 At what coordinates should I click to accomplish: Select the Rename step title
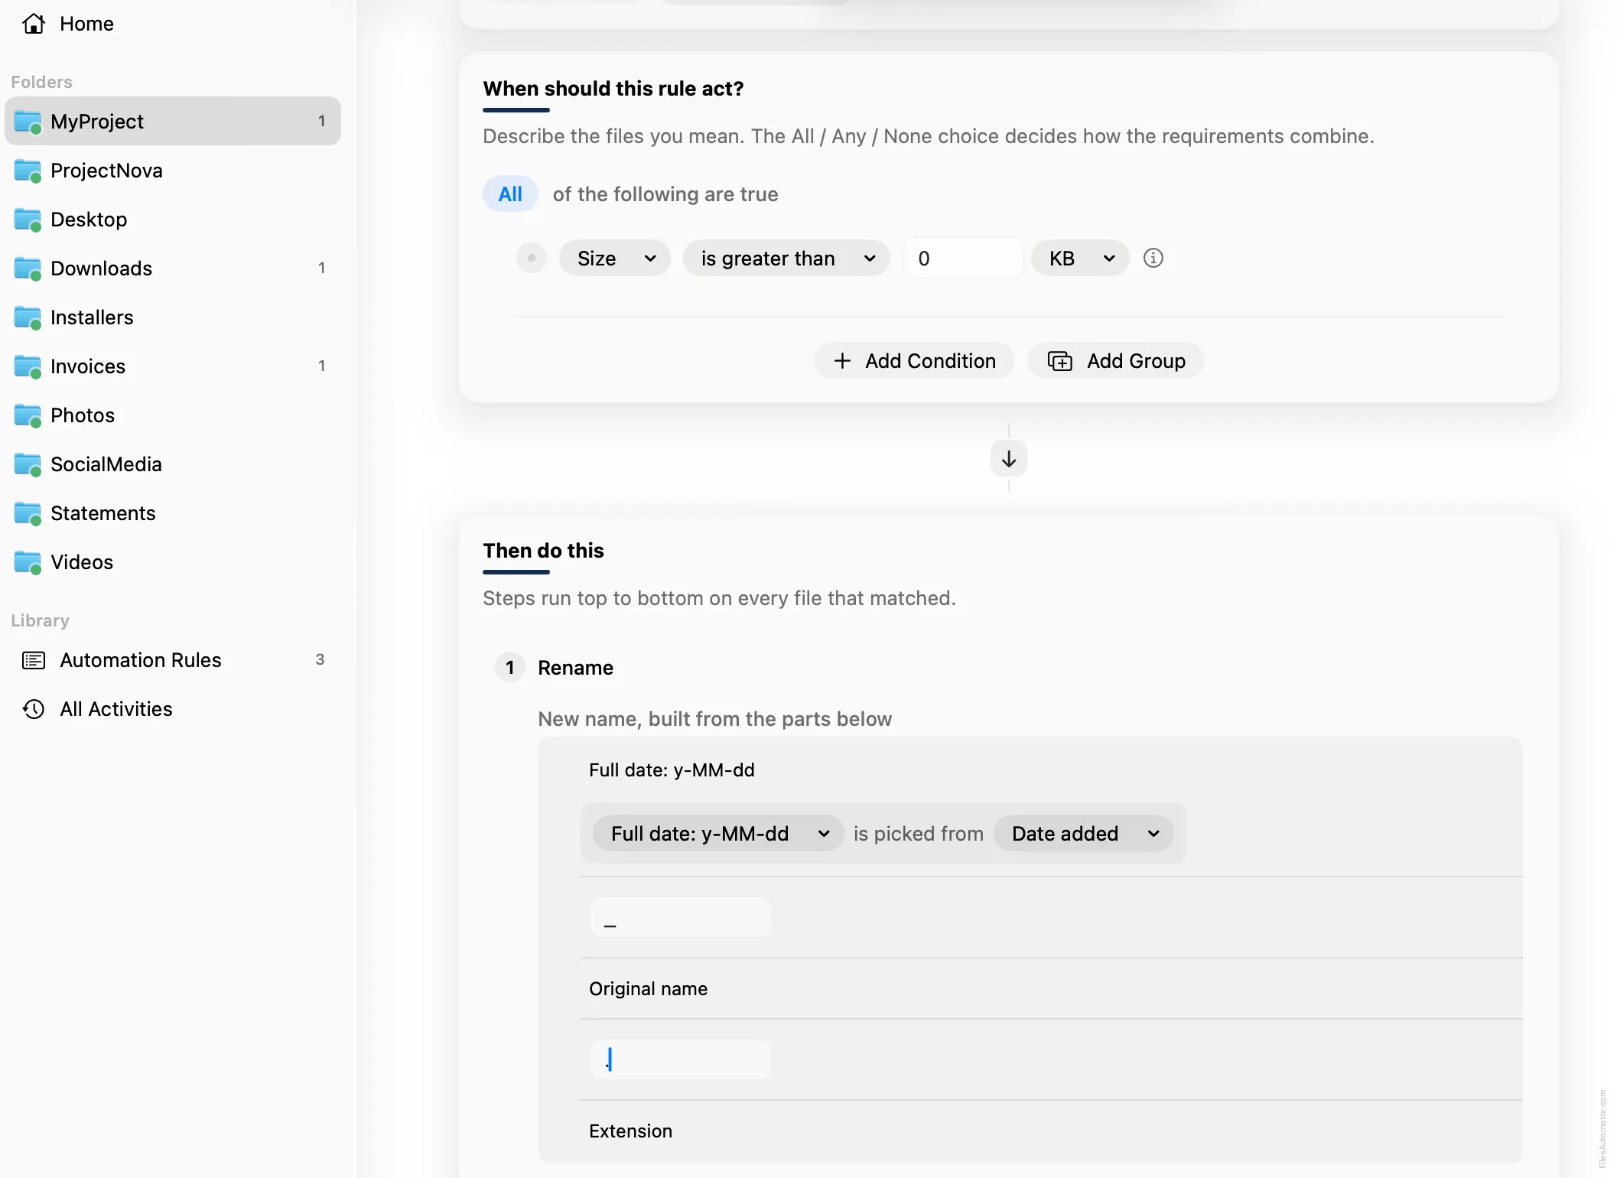(x=575, y=668)
